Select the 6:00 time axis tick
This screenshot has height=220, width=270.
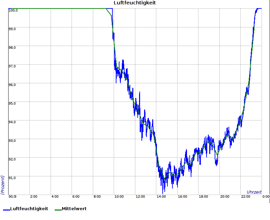point(76,197)
